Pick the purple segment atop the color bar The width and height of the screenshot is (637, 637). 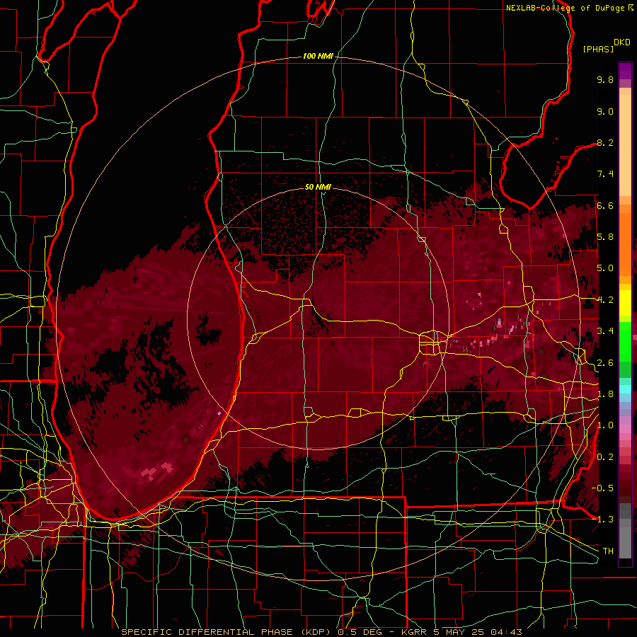point(625,71)
